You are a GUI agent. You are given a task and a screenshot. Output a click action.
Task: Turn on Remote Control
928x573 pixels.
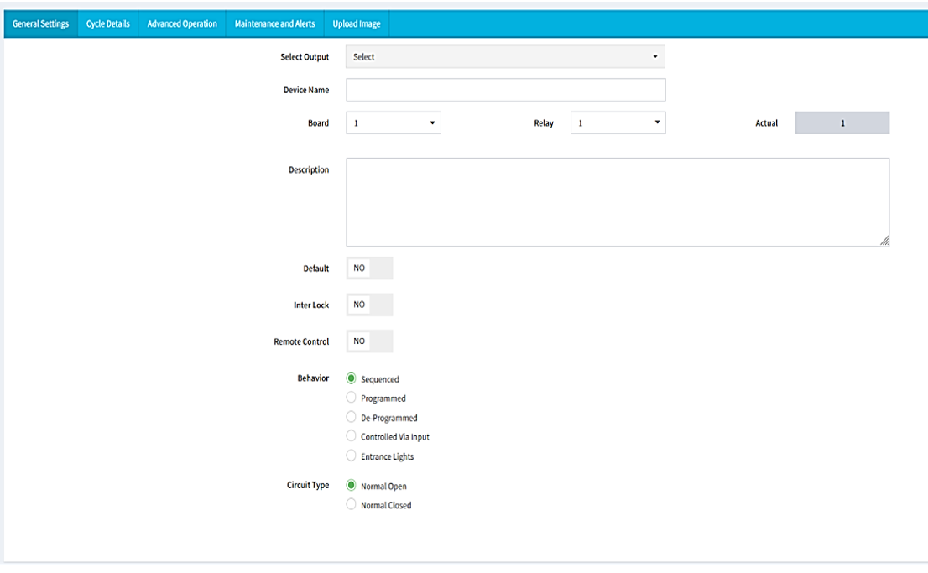pos(369,341)
